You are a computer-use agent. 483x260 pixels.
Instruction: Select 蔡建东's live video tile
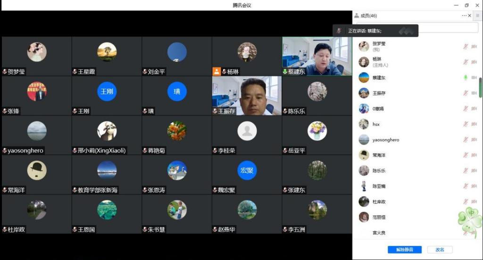click(x=317, y=56)
